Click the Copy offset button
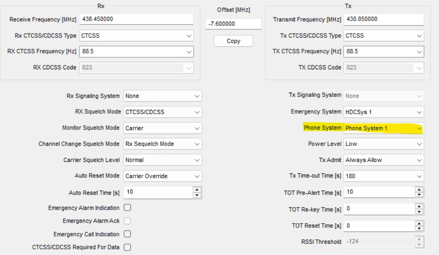The height and width of the screenshot is (255, 439). click(233, 41)
